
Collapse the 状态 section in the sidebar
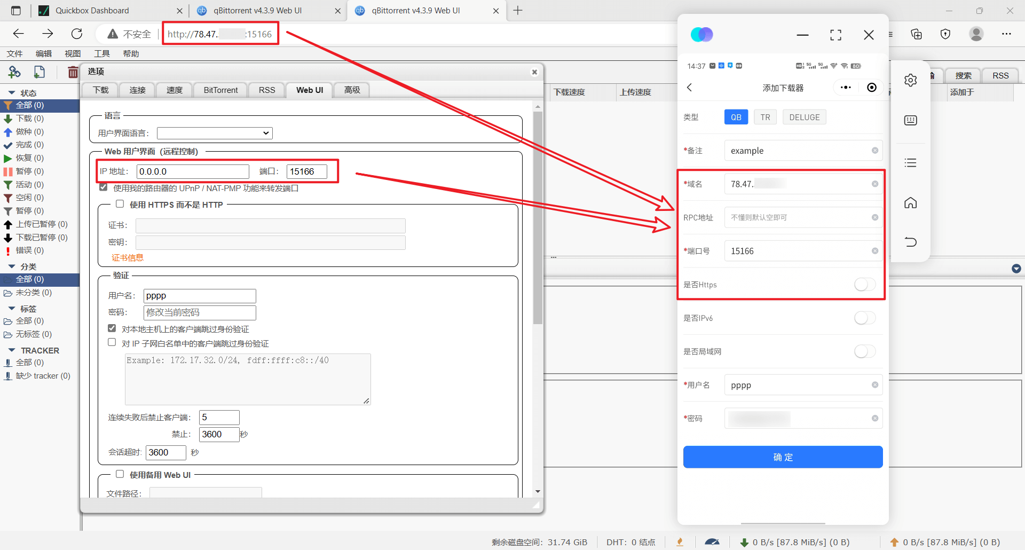coord(12,92)
